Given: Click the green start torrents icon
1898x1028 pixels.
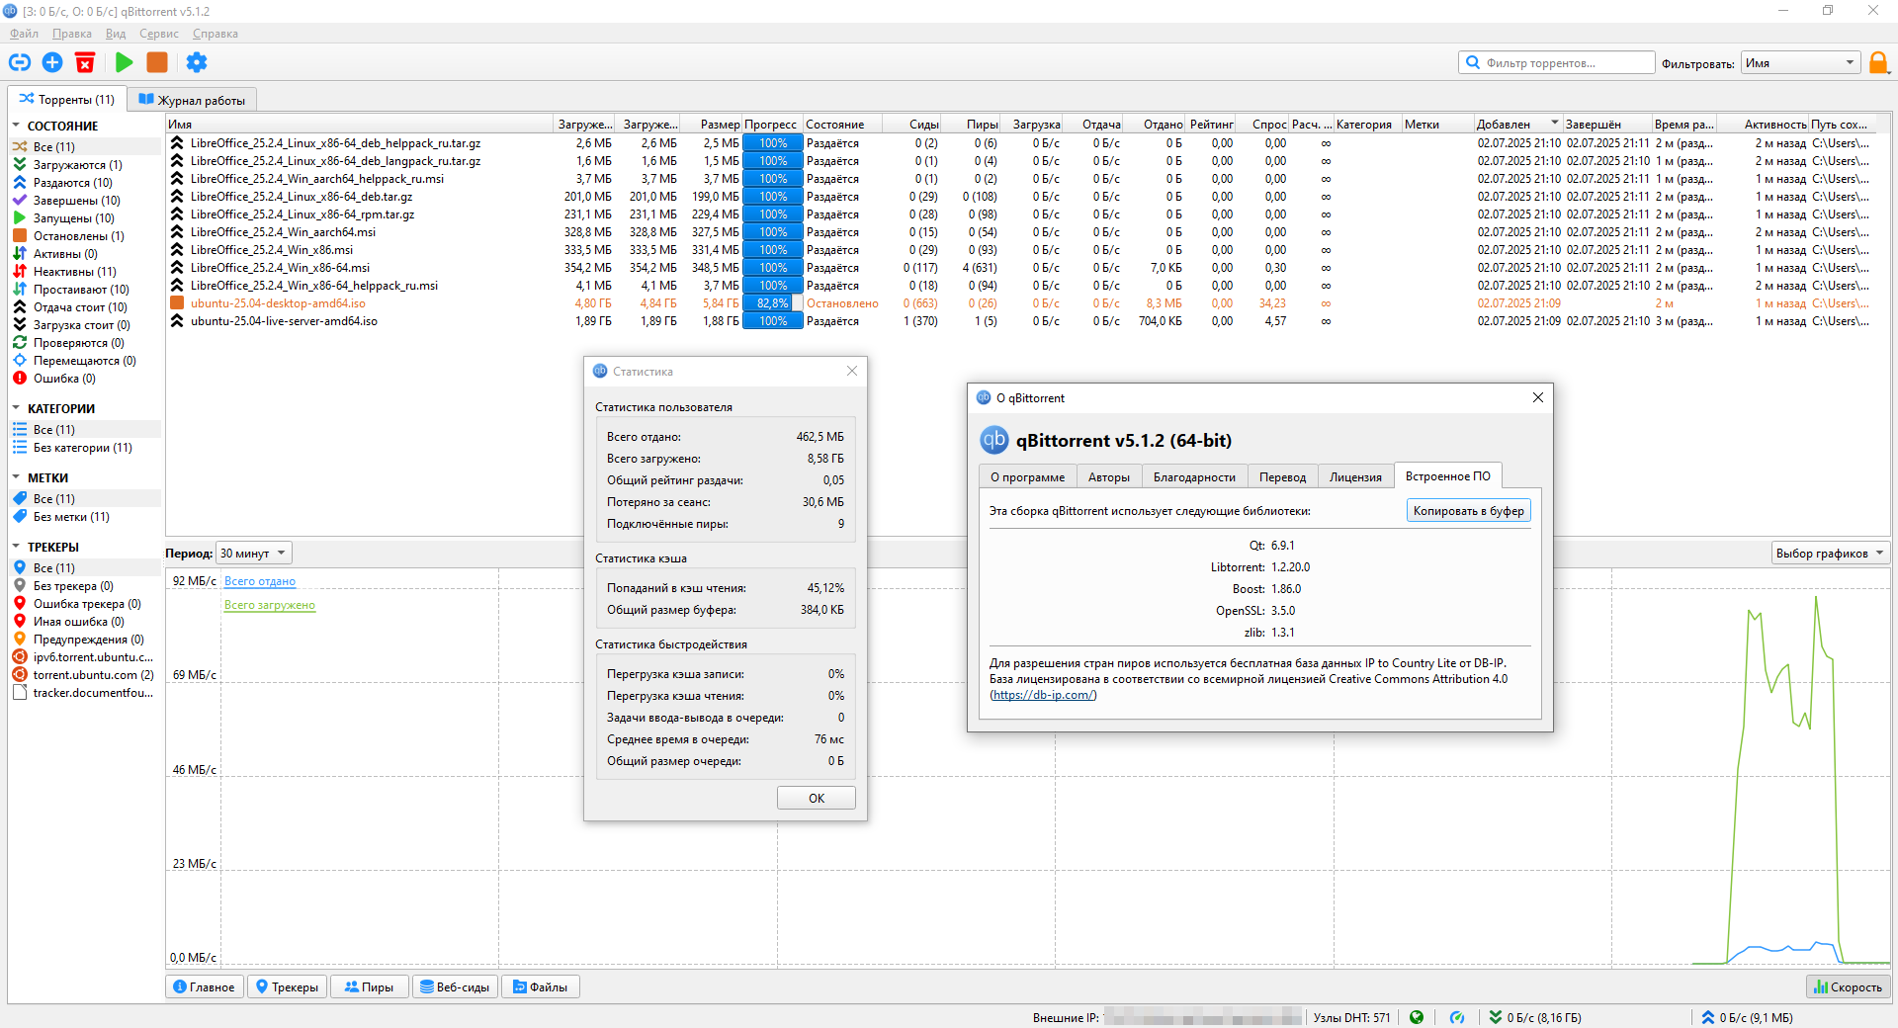Looking at the screenshot, I should pyautogui.click(x=124, y=62).
